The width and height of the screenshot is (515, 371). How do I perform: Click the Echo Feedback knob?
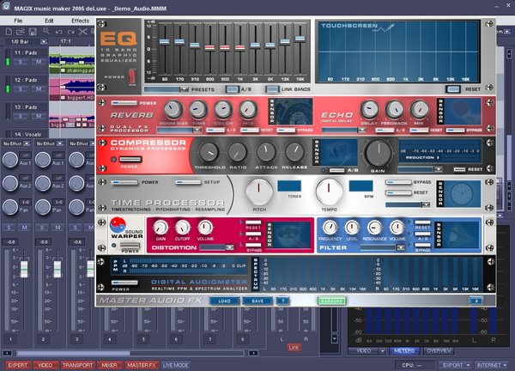tap(394, 109)
